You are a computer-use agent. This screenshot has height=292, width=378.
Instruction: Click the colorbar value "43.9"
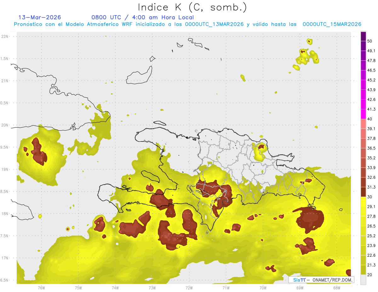[x=371, y=90]
